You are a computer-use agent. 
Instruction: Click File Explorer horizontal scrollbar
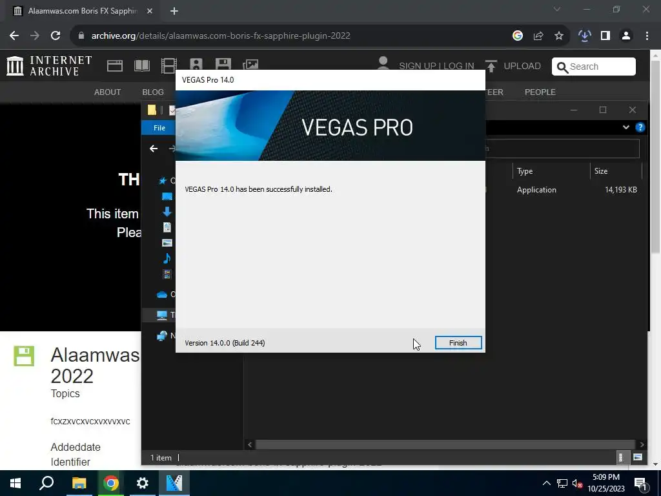click(x=445, y=444)
